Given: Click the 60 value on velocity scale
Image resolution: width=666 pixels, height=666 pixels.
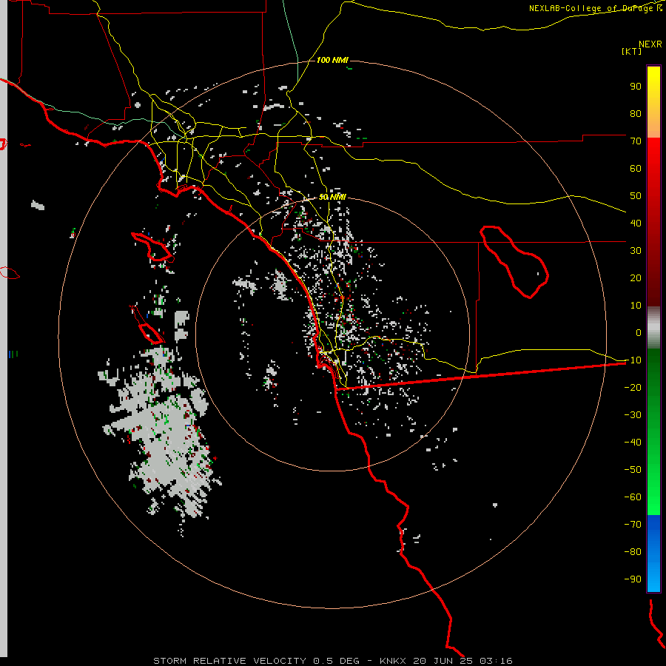Looking at the screenshot, I should pyautogui.click(x=636, y=169).
